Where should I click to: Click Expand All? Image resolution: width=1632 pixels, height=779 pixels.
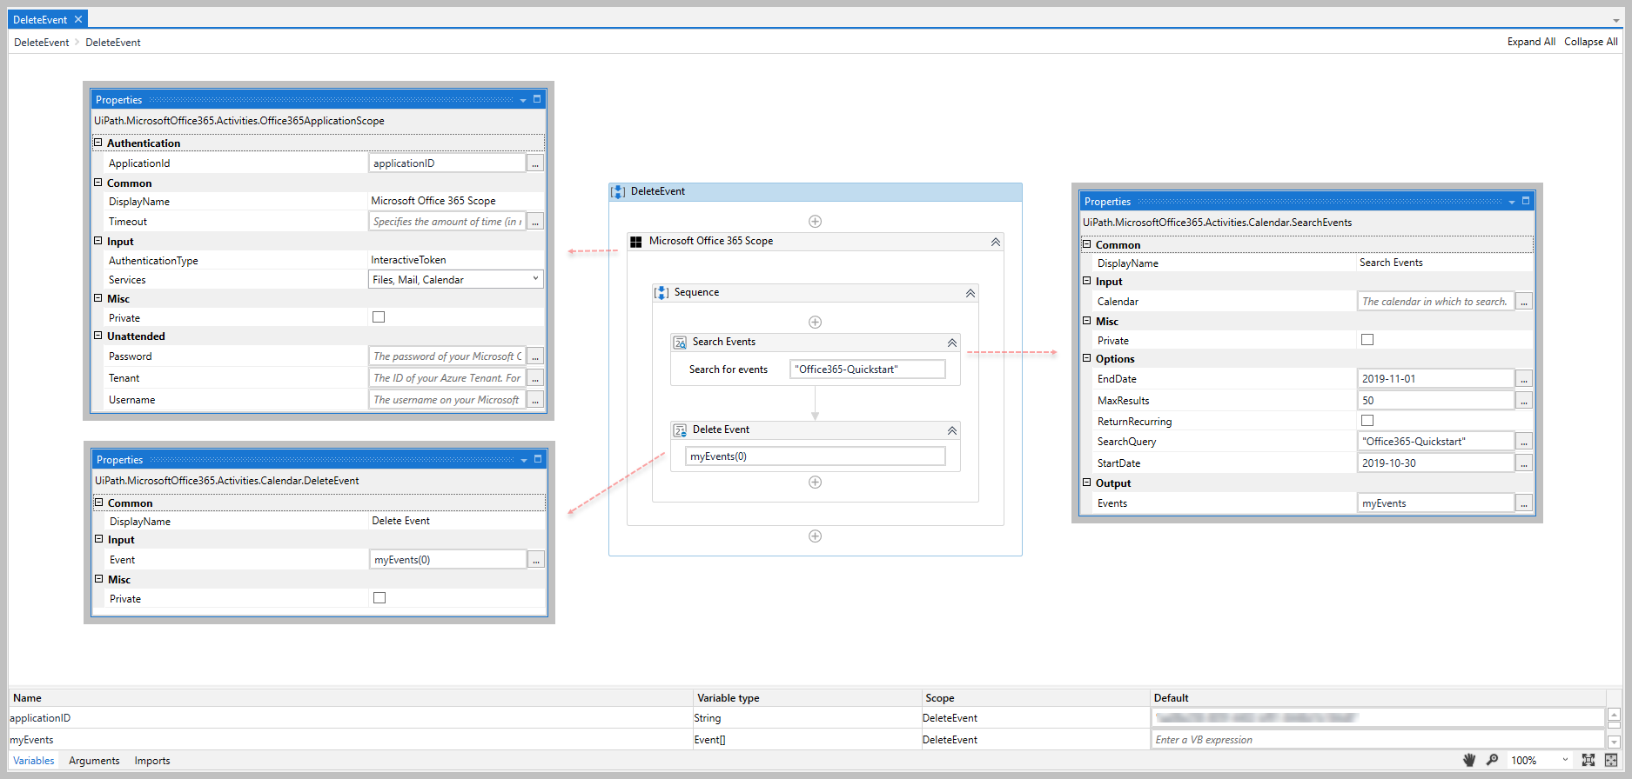1531,42
